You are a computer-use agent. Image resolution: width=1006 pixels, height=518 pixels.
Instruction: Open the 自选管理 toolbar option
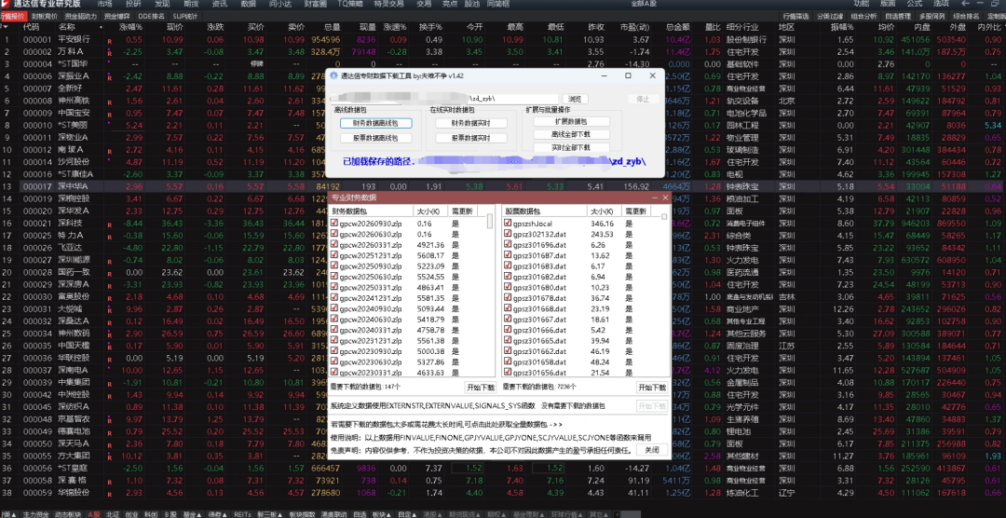(x=898, y=16)
